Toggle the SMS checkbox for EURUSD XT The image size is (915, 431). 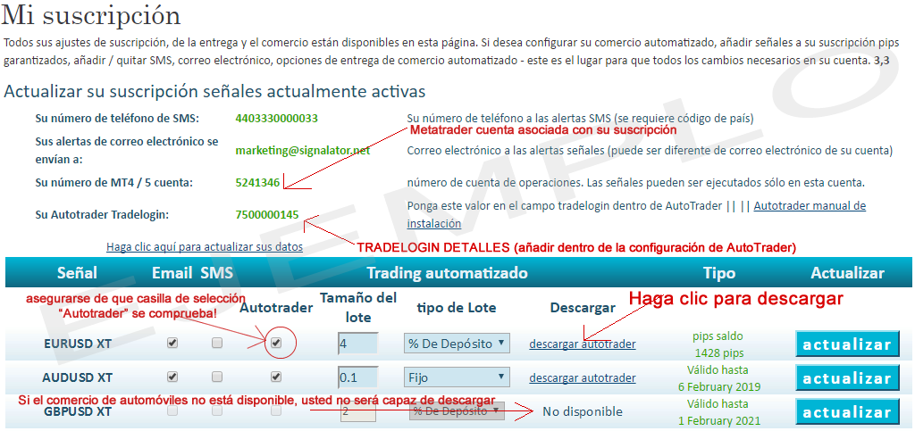click(x=217, y=344)
